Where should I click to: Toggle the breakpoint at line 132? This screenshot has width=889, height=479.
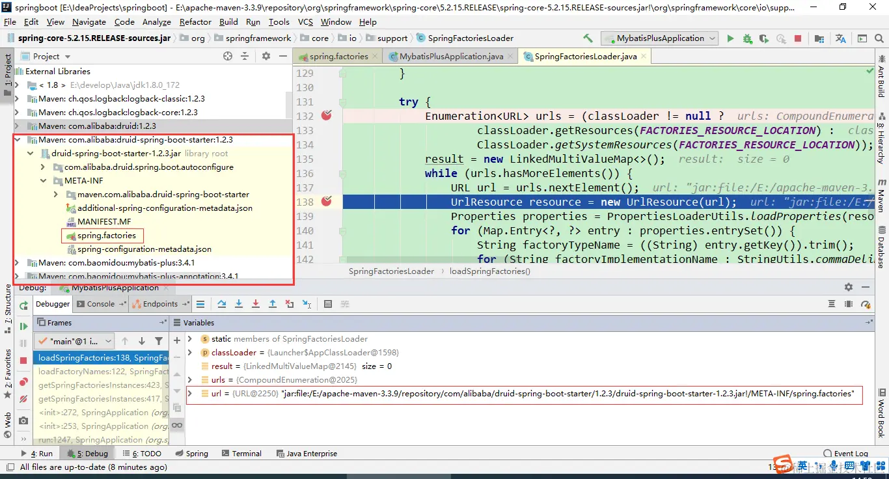(327, 115)
